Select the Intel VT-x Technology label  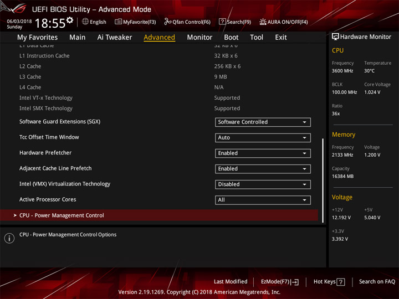pyautogui.click(x=46, y=98)
